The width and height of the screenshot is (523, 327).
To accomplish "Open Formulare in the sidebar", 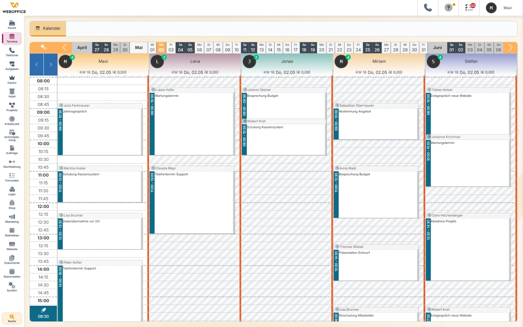I will click(12, 177).
